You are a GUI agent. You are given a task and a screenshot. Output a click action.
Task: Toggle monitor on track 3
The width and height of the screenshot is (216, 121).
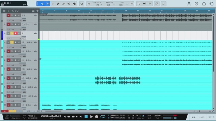click(19, 33)
